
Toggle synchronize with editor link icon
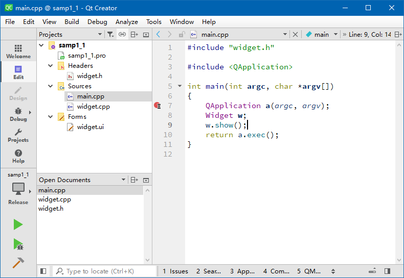[x=122, y=35]
